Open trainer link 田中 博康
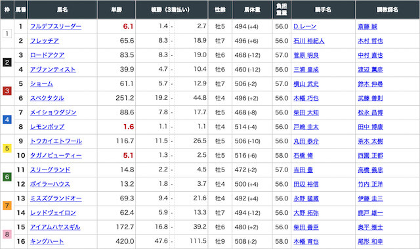 [370, 127]
